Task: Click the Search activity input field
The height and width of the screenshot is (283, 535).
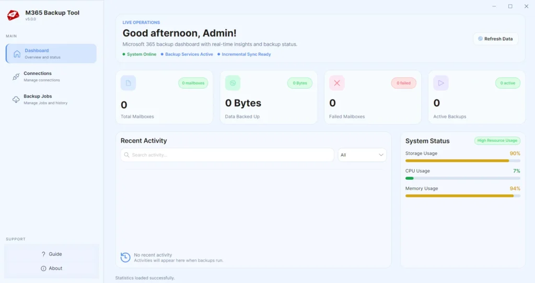Action: [227, 155]
